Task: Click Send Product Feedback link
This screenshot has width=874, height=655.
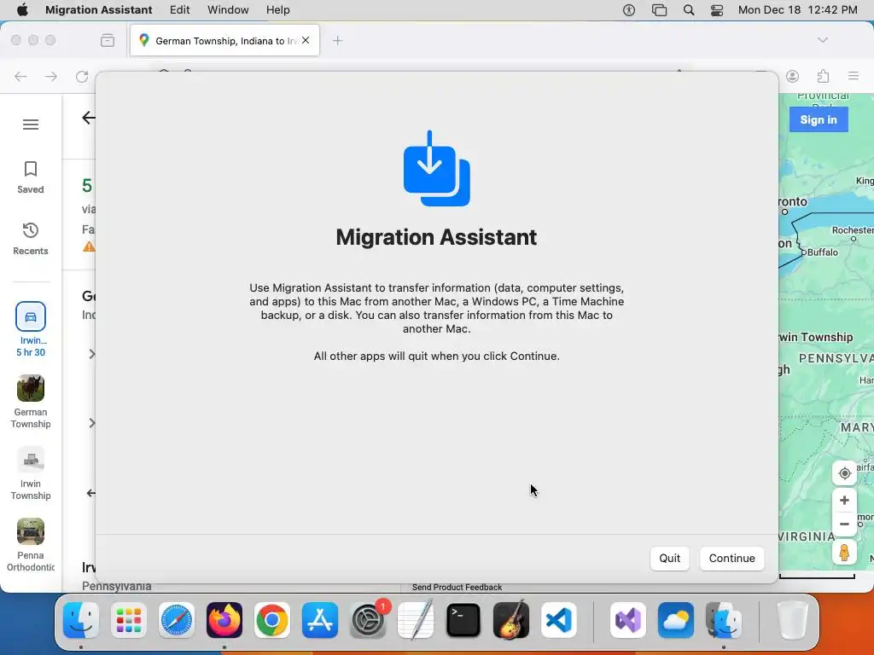Action: point(457,587)
